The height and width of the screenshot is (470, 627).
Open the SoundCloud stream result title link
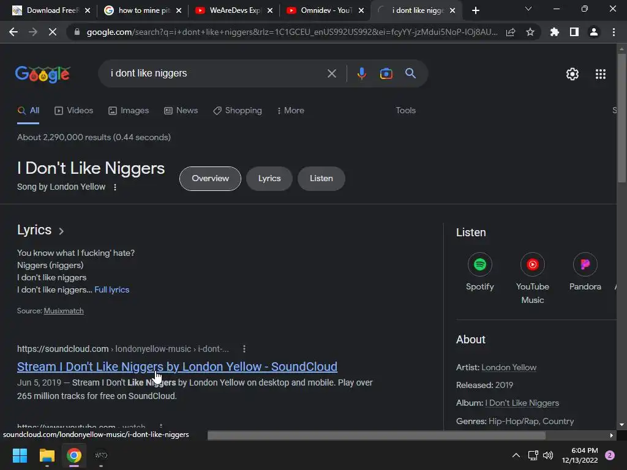coord(177,367)
